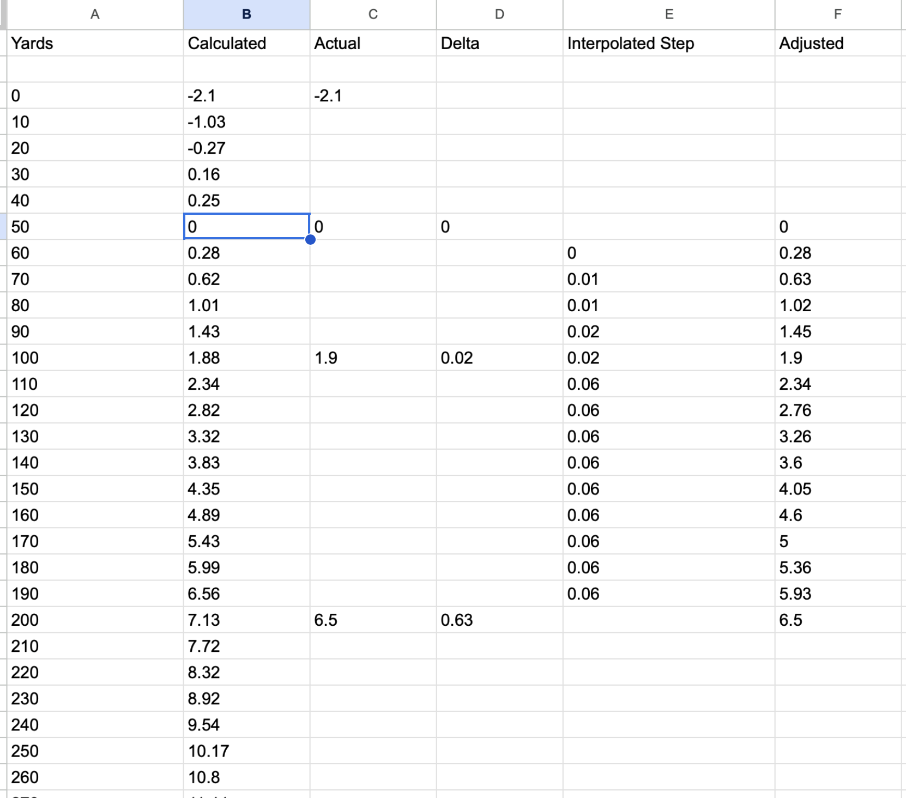This screenshot has width=906, height=798.
Task: Click the Delta cell showing 0.63
Action: (499, 620)
